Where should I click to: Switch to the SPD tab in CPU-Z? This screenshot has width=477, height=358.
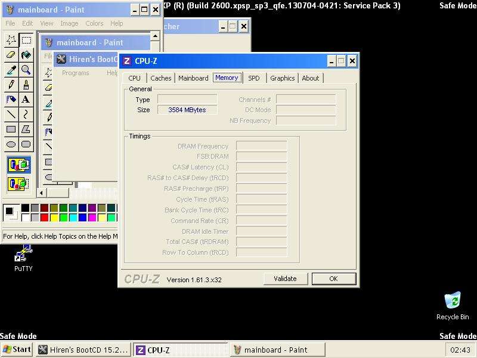254,78
